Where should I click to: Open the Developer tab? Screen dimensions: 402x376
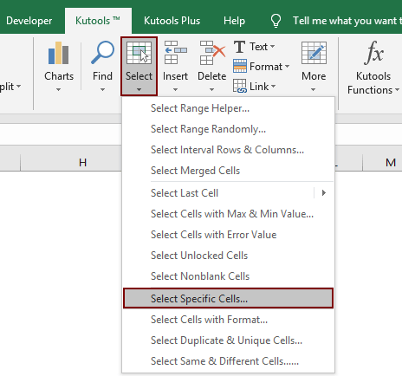point(29,21)
